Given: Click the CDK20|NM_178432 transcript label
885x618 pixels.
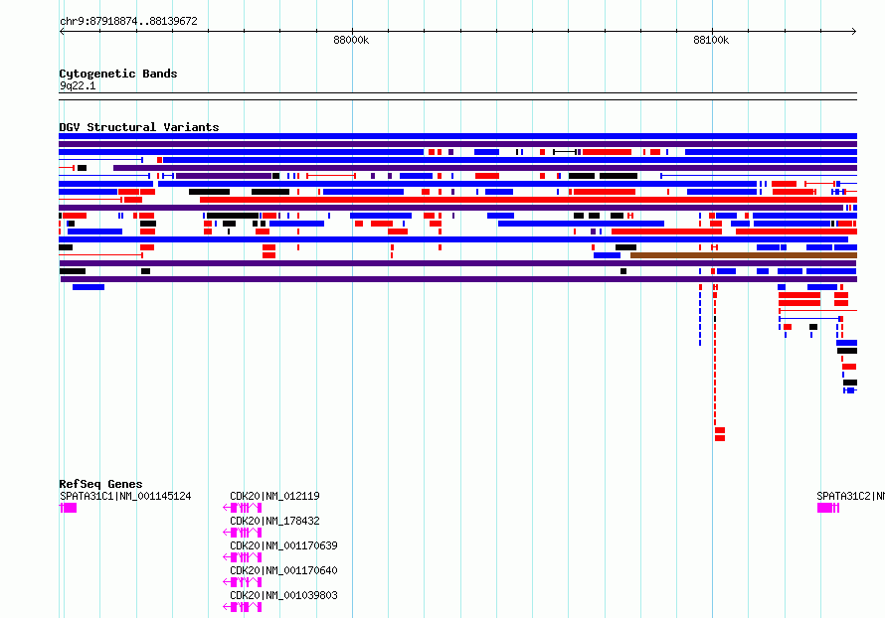Looking at the screenshot, I should [x=274, y=521].
